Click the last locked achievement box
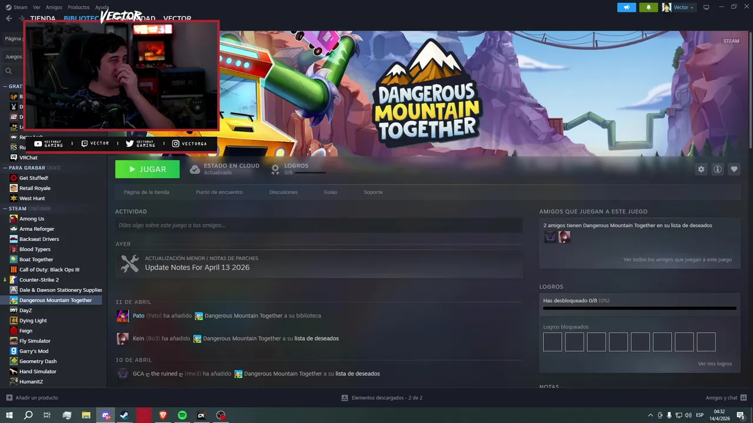This screenshot has height=423, width=753. 706,342
